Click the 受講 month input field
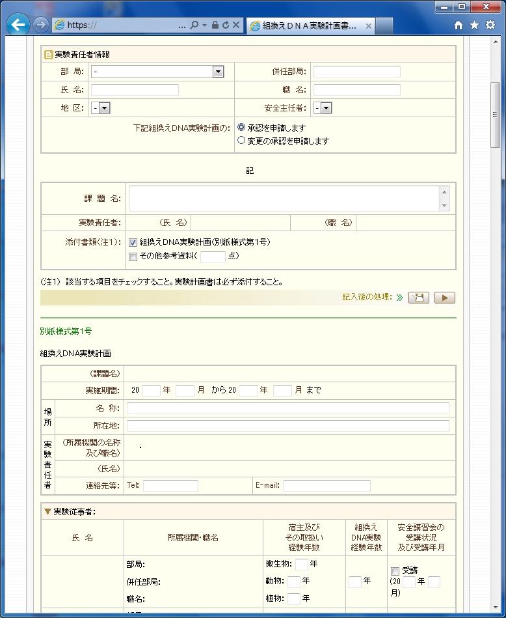 434,582
